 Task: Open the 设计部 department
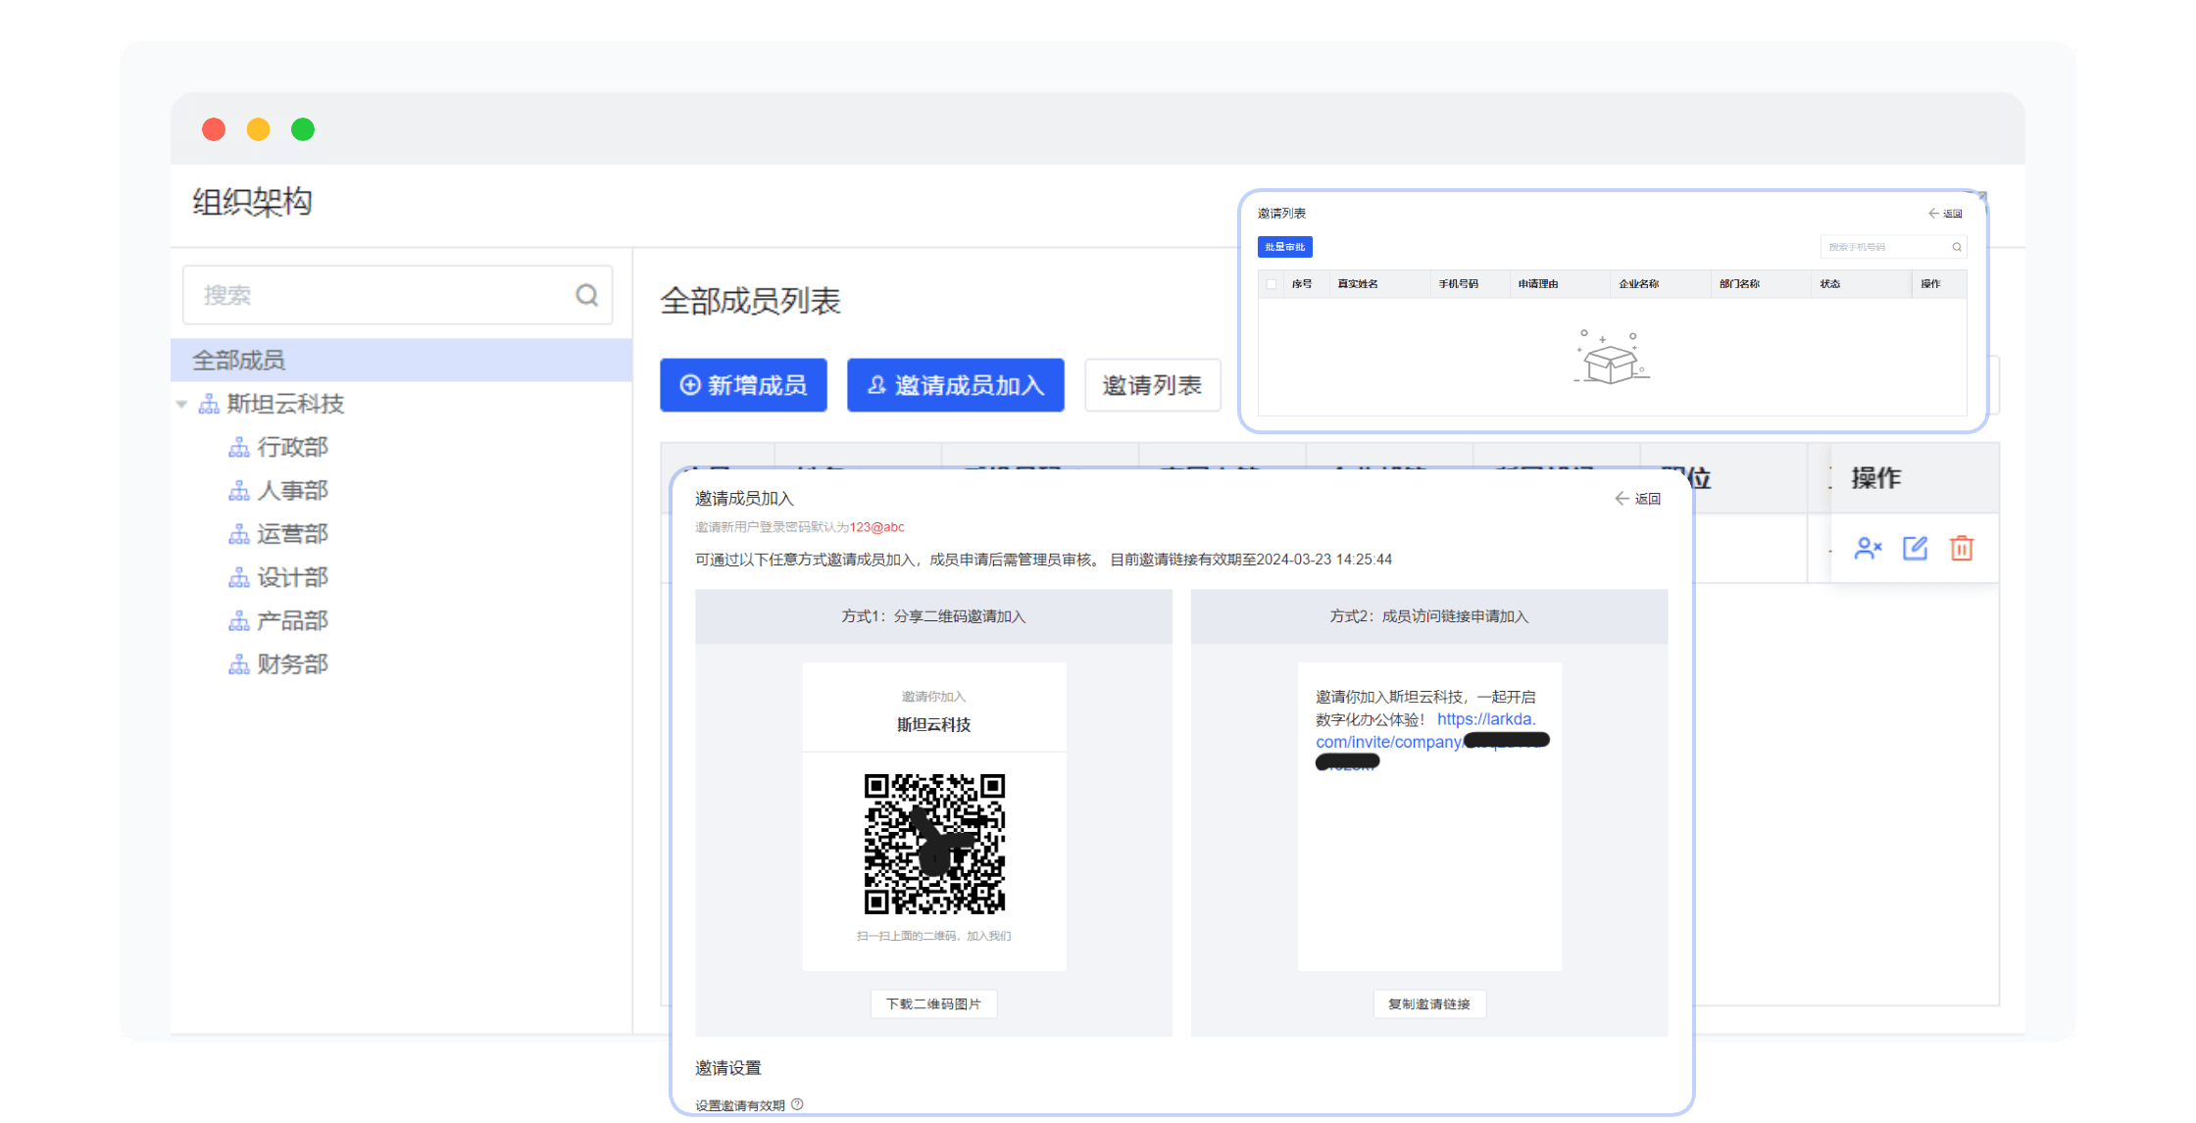pyautogui.click(x=292, y=577)
